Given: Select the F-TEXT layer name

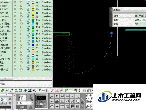Looking at the screenshot, I should (4, 10).
